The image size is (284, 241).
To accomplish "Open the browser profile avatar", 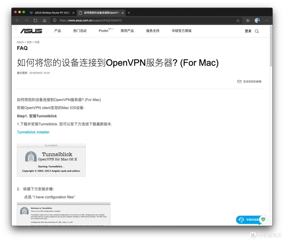I will pos(257,21).
